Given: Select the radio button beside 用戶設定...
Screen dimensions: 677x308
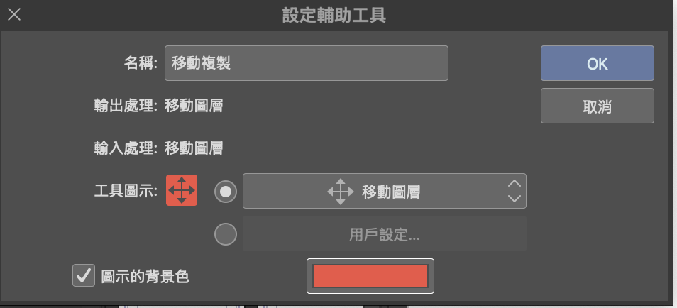Looking at the screenshot, I should pyautogui.click(x=226, y=234).
